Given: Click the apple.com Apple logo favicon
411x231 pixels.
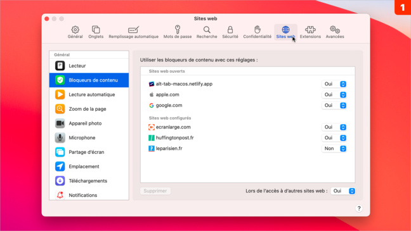Looking at the screenshot, I should pos(152,94).
